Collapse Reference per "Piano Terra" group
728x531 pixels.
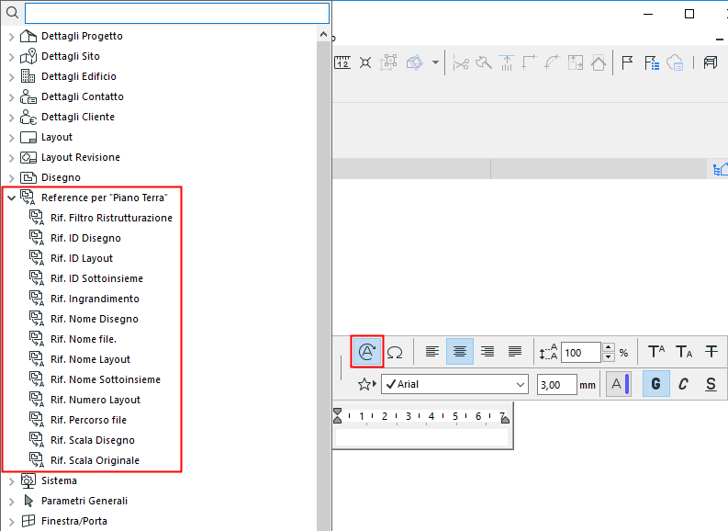click(x=12, y=198)
